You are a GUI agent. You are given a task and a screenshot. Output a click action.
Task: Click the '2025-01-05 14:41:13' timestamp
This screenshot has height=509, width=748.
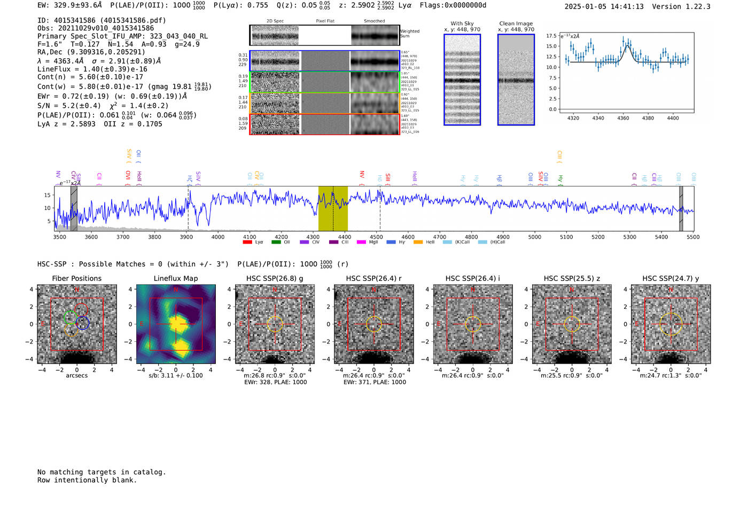(x=604, y=6)
